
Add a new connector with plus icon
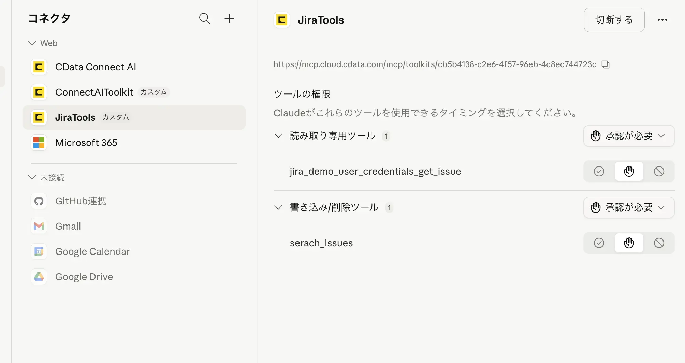[229, 18]
